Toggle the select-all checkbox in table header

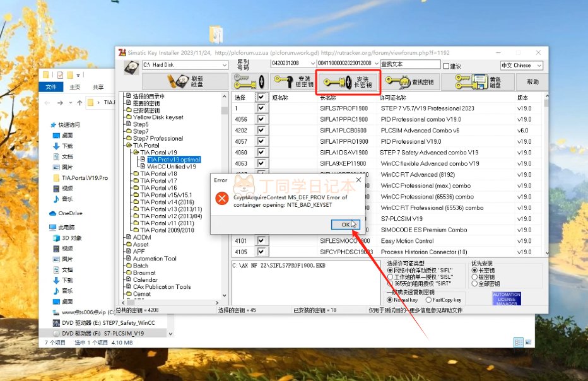(262, 98)
